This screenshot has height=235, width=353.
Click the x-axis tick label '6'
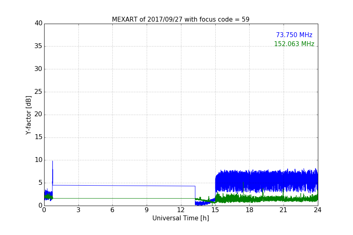[112, 210]
